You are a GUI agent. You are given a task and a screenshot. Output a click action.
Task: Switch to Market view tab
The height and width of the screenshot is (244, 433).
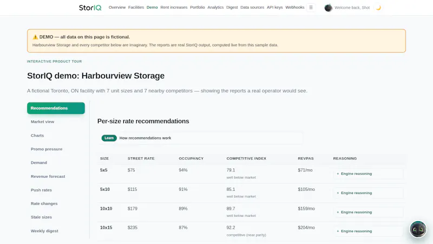pos(56,121)
